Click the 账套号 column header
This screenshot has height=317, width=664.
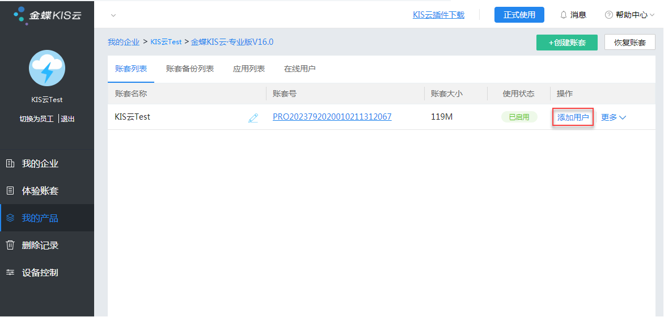(285, 94)
